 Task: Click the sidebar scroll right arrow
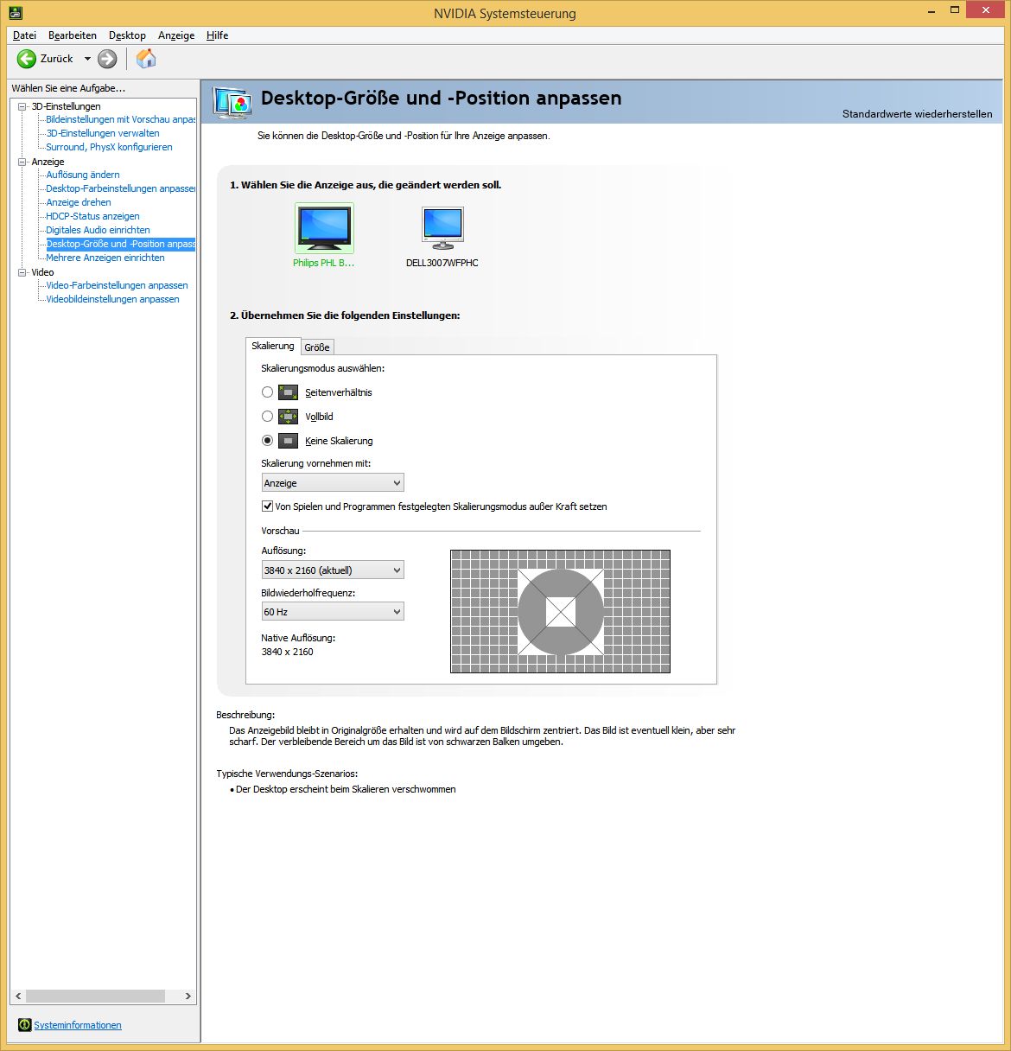pyautogui.click(x=188, y=996)
